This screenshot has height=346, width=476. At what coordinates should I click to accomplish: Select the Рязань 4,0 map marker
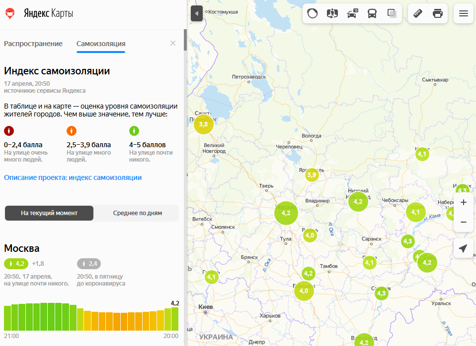[310, 235]
